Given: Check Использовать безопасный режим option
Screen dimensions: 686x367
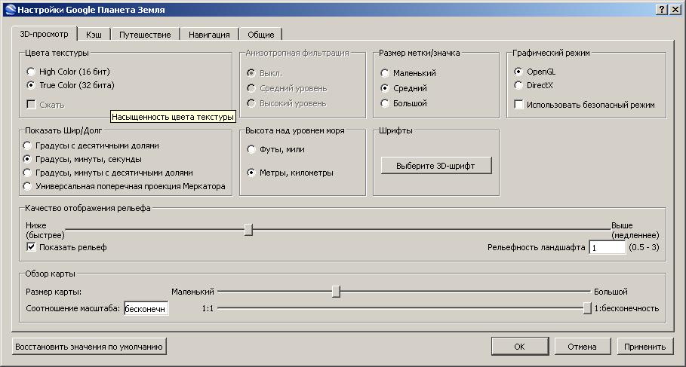Looking at the screenshot, I should pos(519,104).
